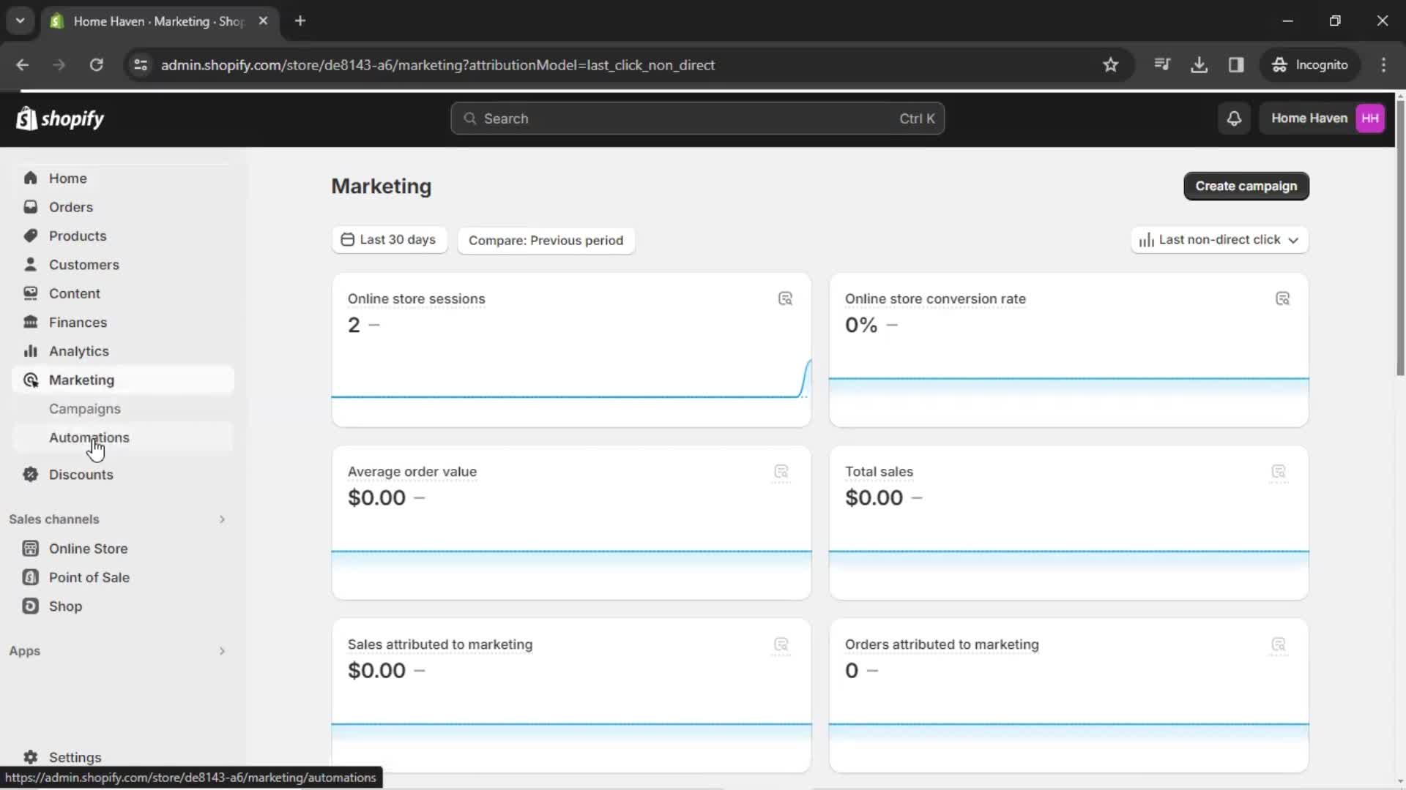
Task: Click the Sales attributed to marketing report icon
Action: [x=781, y=644]
